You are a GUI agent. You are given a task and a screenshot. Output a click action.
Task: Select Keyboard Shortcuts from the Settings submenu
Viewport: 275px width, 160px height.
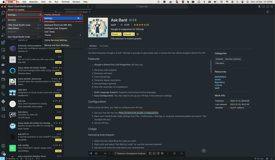pyautogui.click(x=58, y=25)
